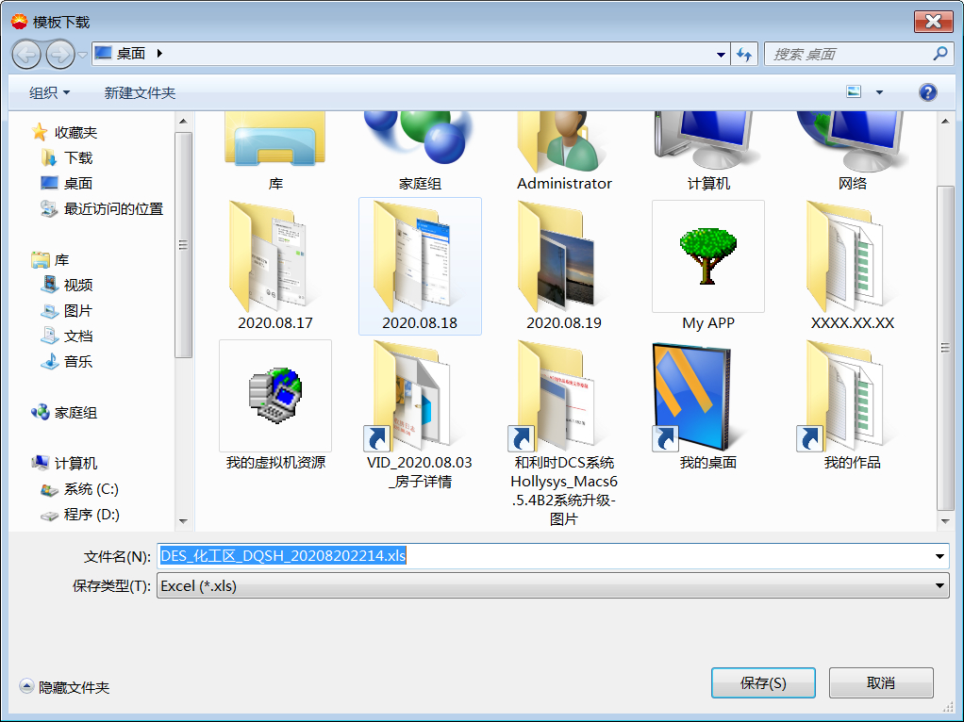This screenshot has height=722, width=964.
Task: Select 收藏夹 favorites header in sidebar
Action: [x=64, y=132]
